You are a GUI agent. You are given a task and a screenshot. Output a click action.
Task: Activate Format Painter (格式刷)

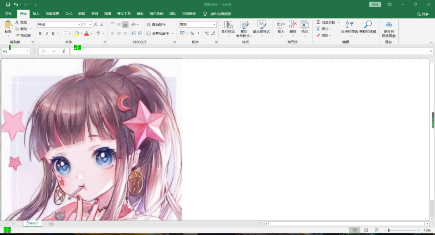[x=23, y=35]
